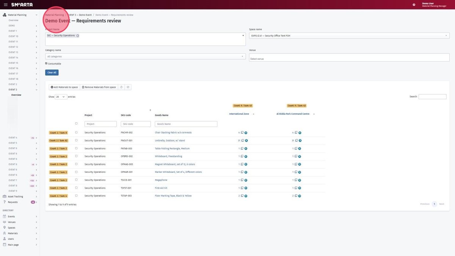The image size is (455, 256).
Task: Select Overview under Material Planning
Action: 13,21
